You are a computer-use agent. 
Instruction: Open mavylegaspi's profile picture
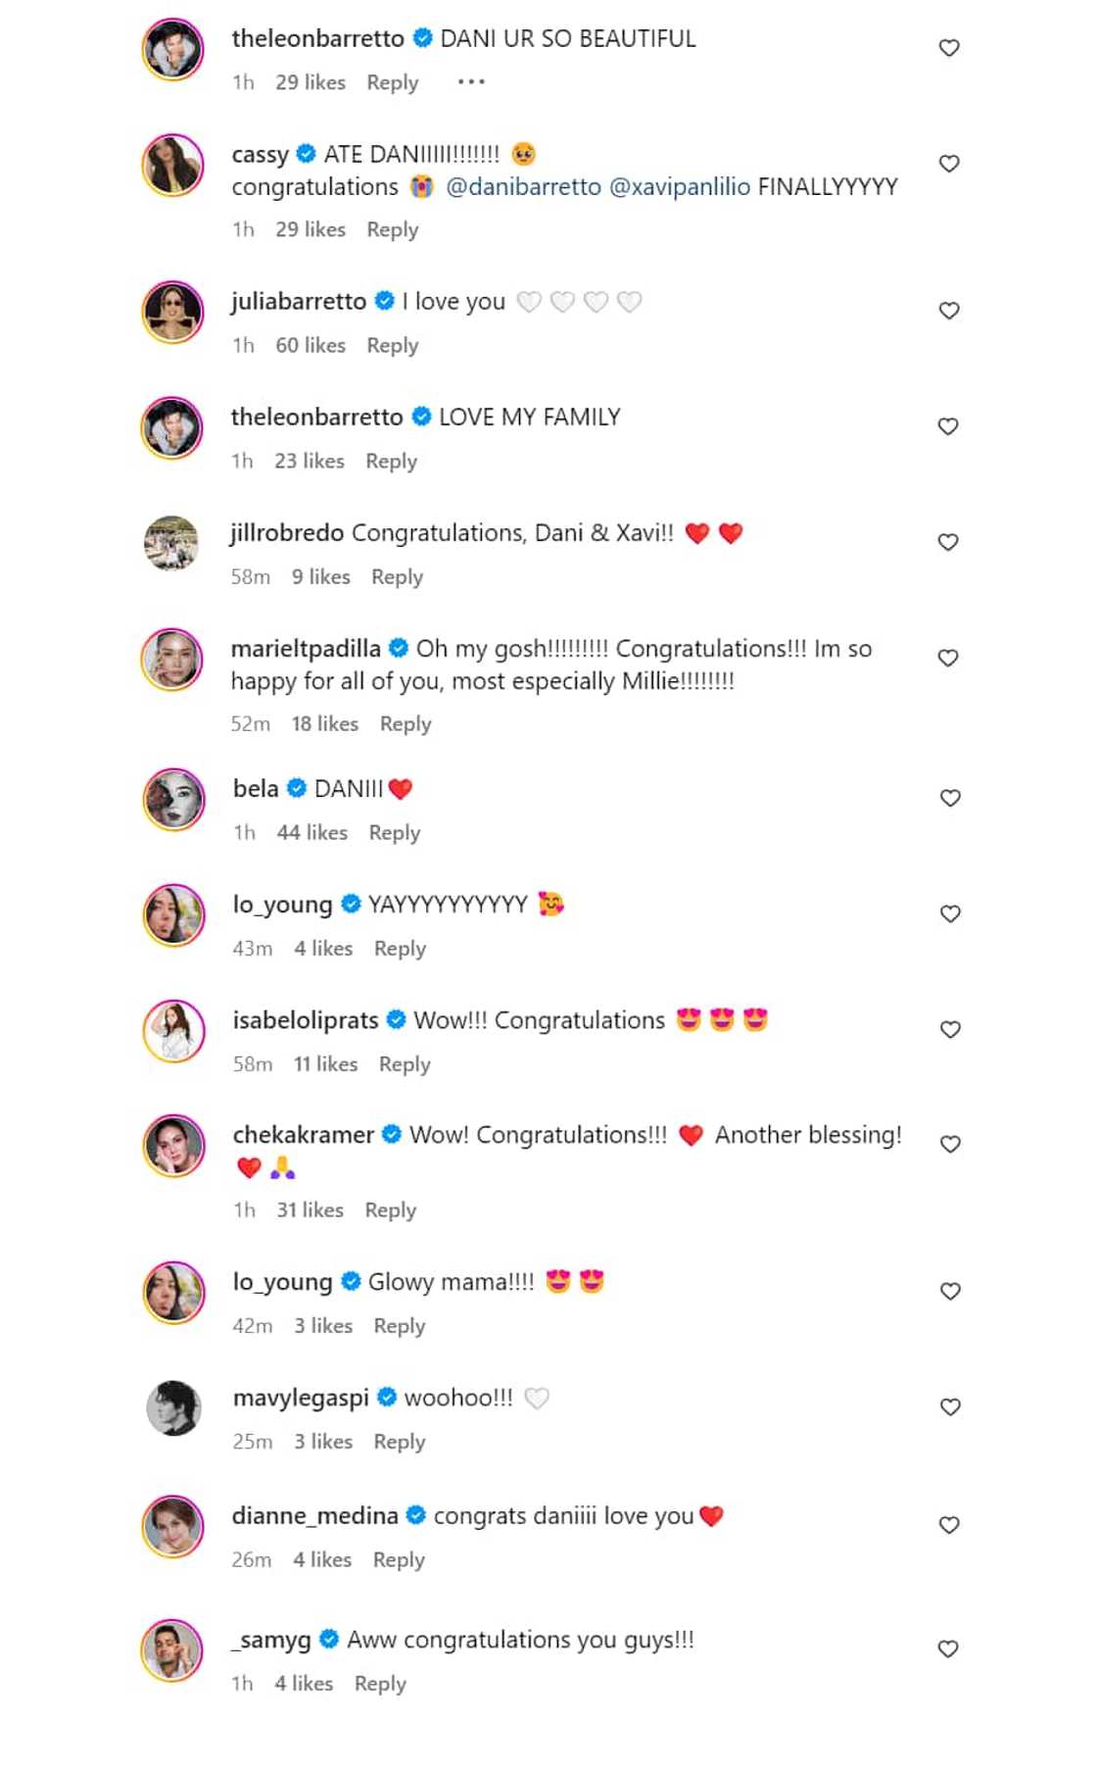173,1408
